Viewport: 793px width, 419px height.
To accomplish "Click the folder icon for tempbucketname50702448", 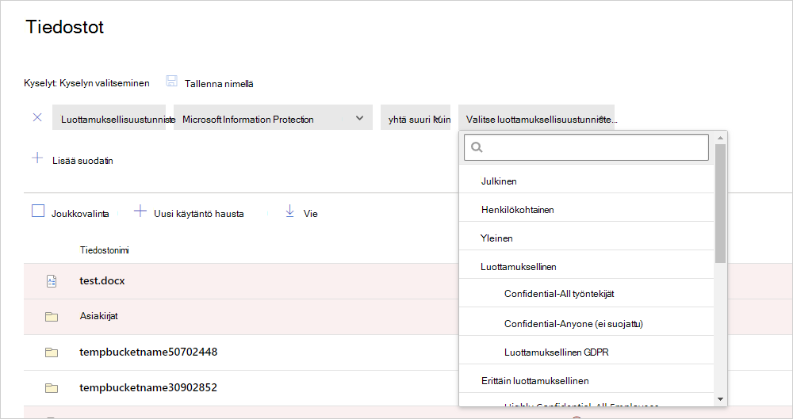I will [x=52, y=352].
